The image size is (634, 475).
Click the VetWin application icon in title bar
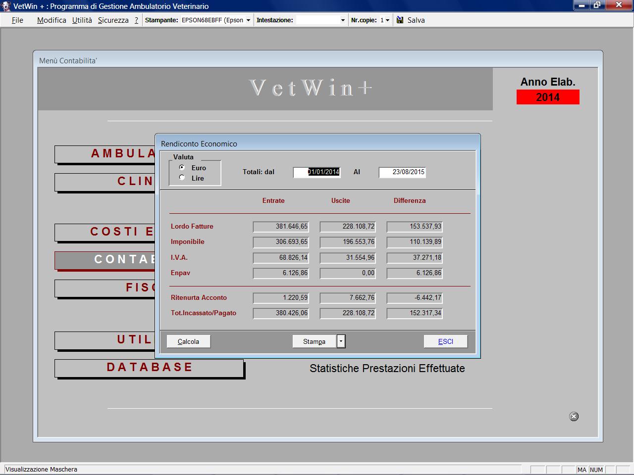point(6,6)
